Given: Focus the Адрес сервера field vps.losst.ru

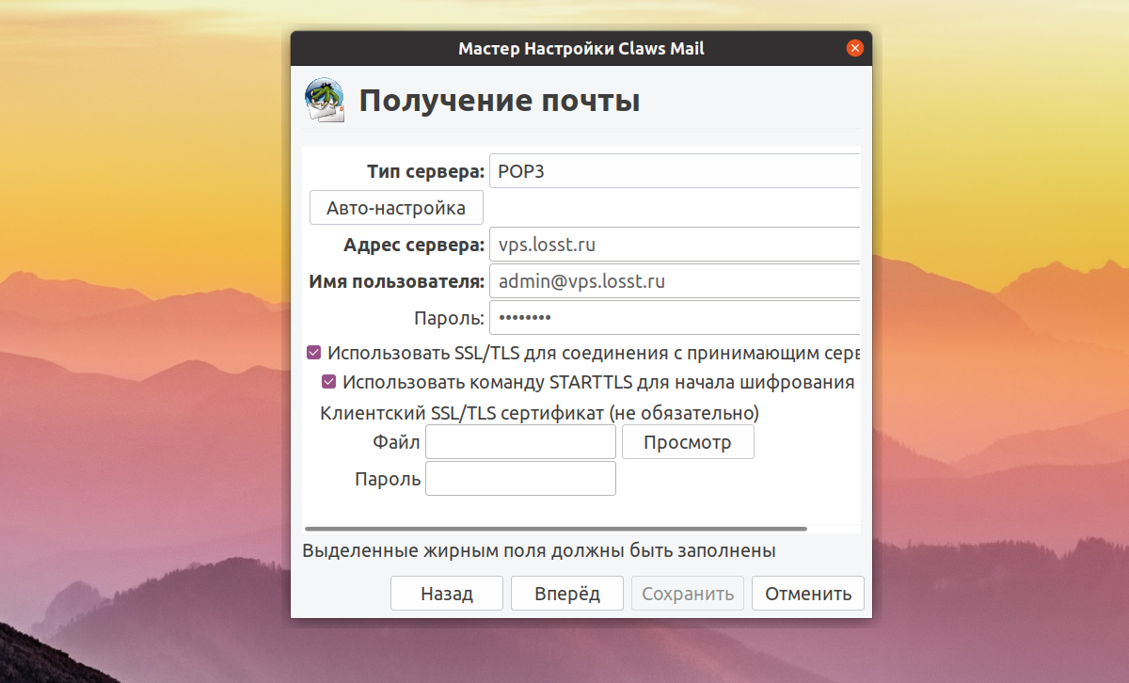Looking at the screenshot, I should coord(676,245).
